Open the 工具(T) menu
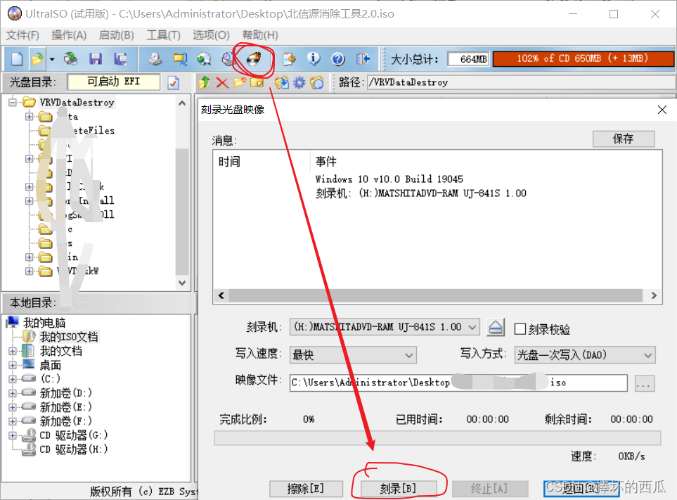The image size is (677, 500). (163, 35)
